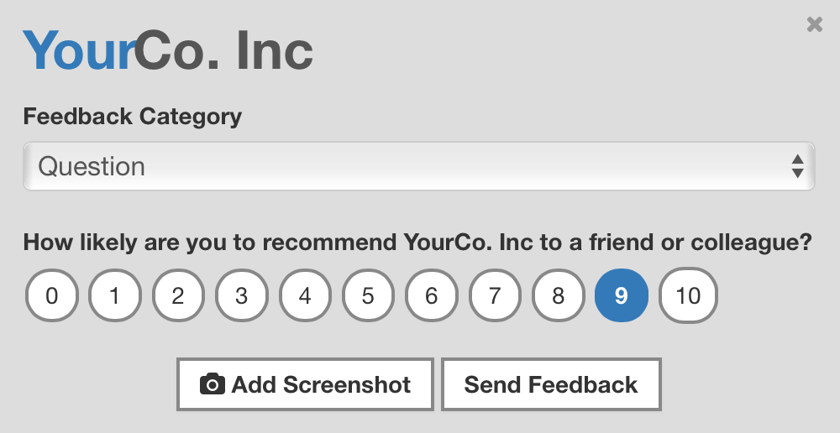Select rating 5
This screenshot has width=840, height=433.
coord(368,295)
